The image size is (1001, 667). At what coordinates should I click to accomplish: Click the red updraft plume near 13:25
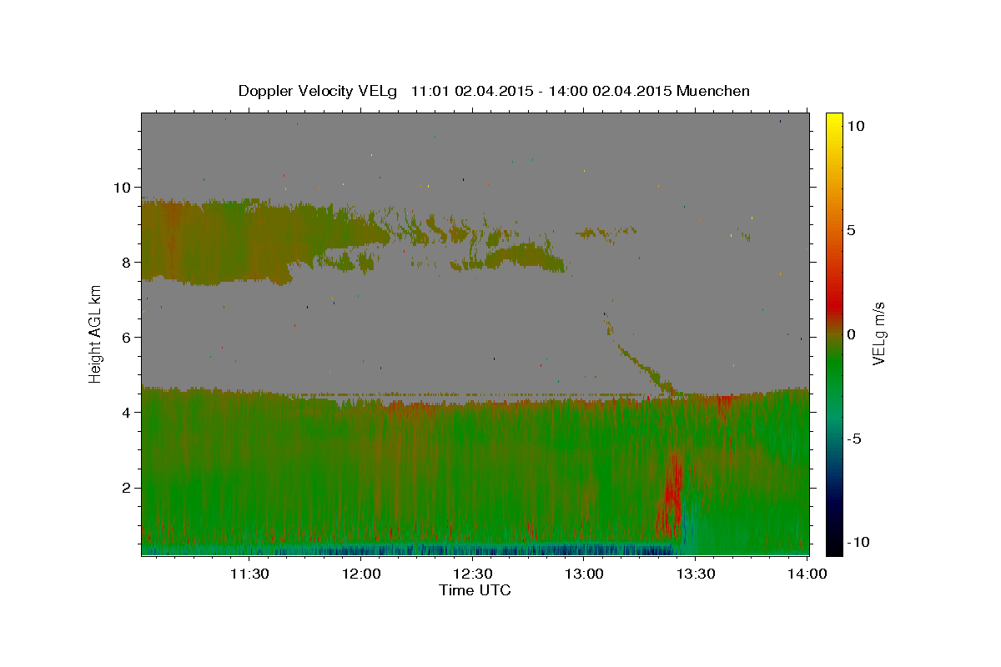click(x=671, y=496)
